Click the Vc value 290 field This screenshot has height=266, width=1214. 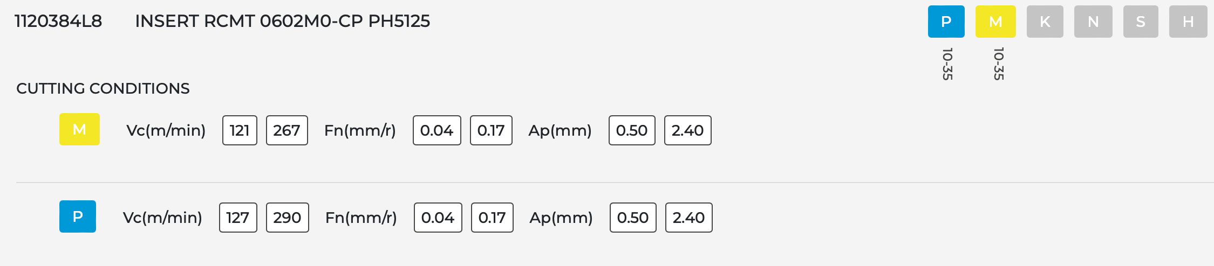[287, 218]
